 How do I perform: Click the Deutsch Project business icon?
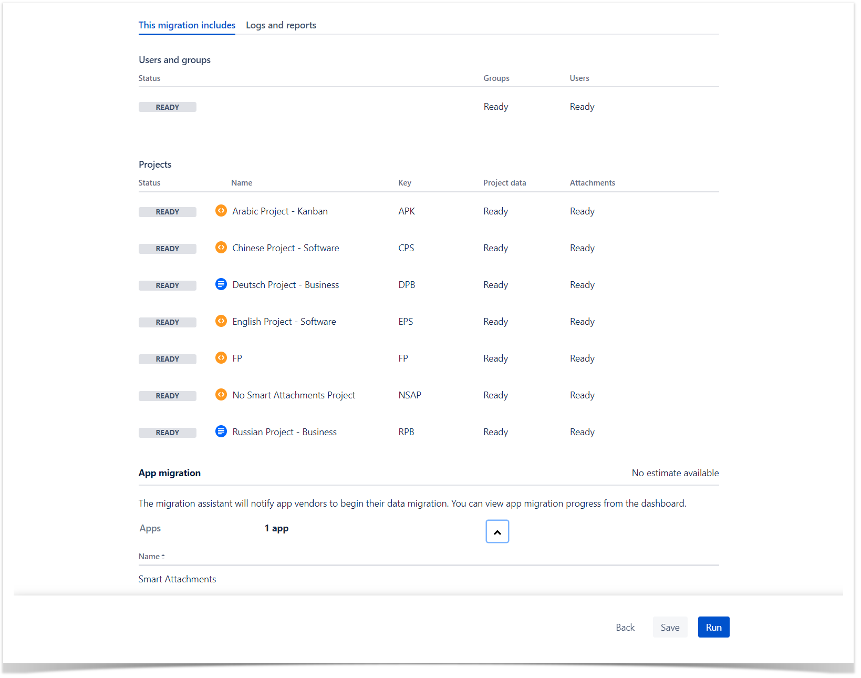pyautogui.click(x=221, y=284)
